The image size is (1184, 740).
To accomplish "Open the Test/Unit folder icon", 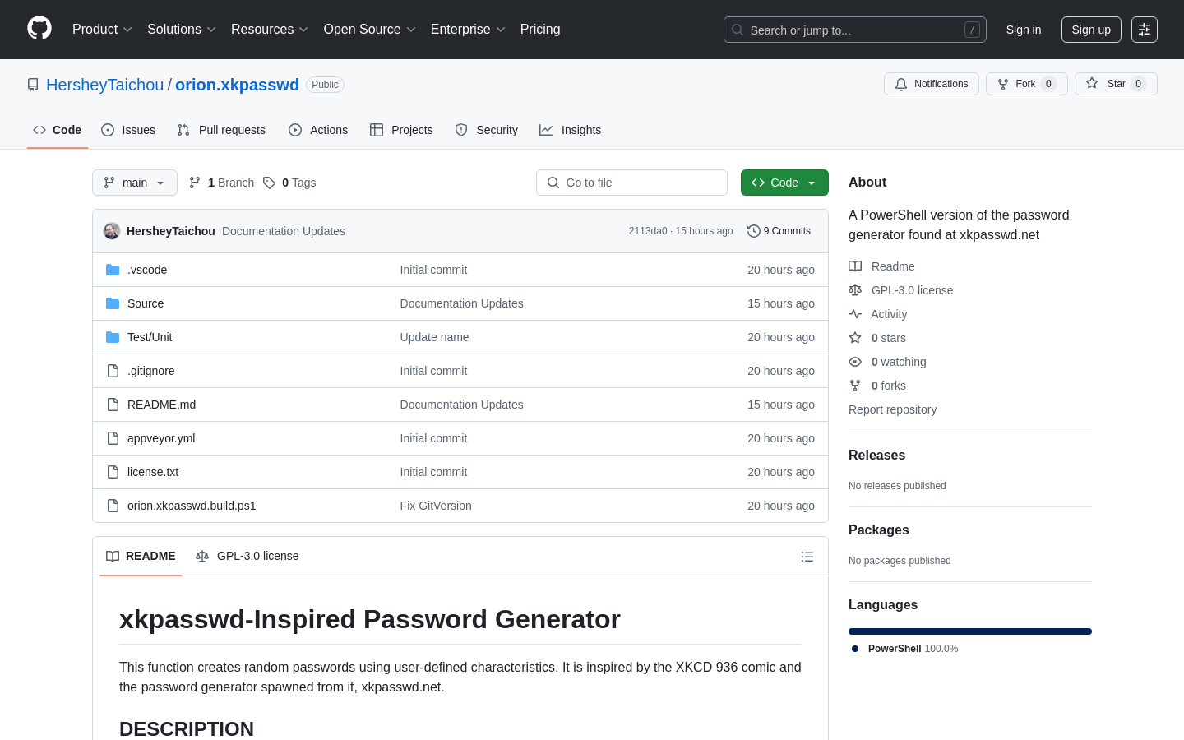I will [x=113, y=337].
